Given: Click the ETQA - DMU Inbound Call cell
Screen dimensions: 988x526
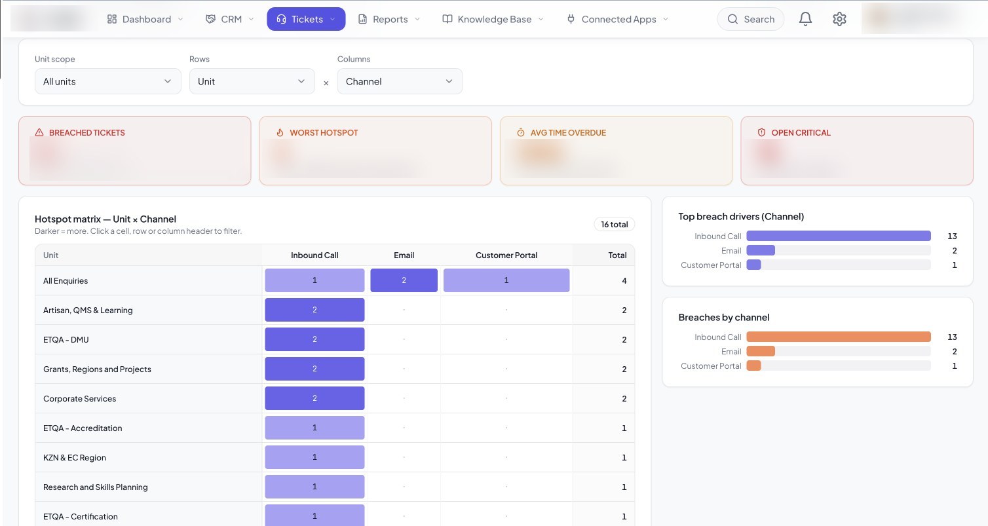Looking at the screenshot, I should [314, 339].
